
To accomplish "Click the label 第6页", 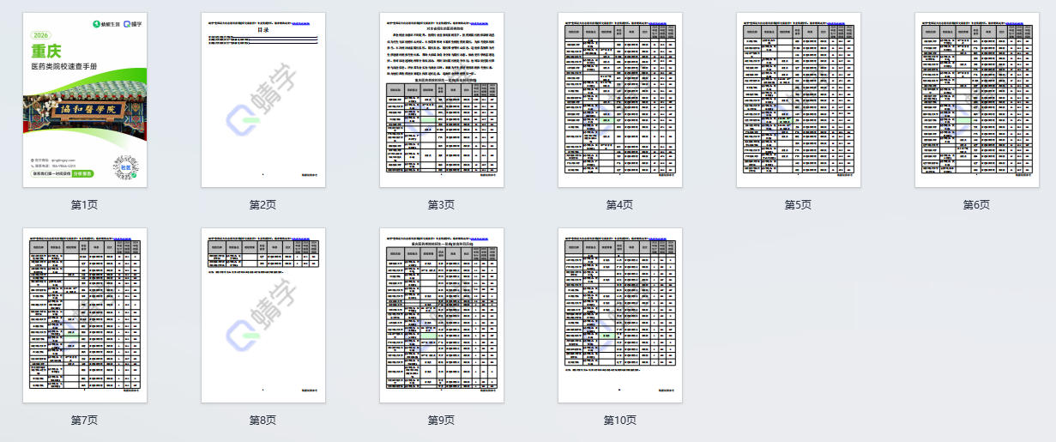I will point(977,205).
